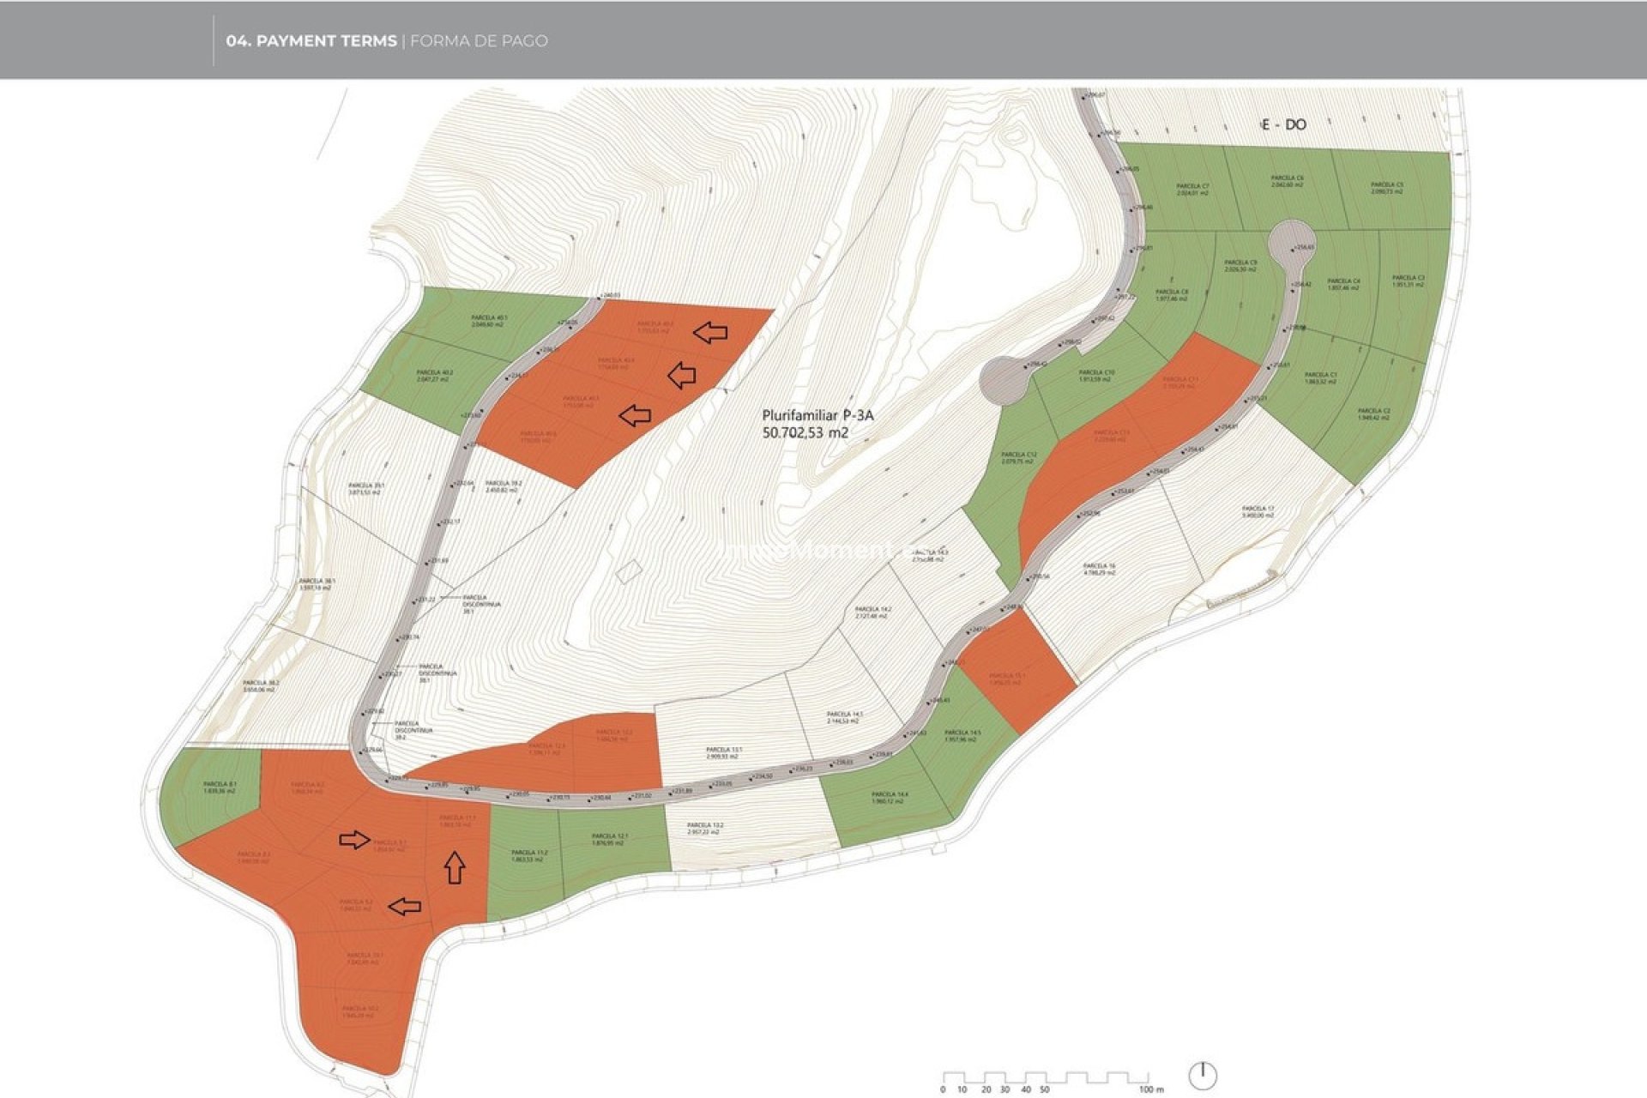Screen dimensions: 1647x1098
Task: Click the topmost left-pointing arrow in parcel 40 block
Action: tap(710, 332)
